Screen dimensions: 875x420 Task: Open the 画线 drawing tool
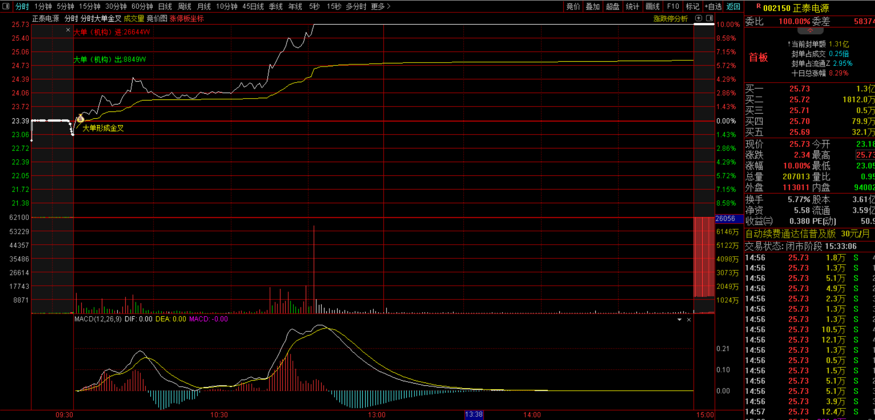coord(652,6)
